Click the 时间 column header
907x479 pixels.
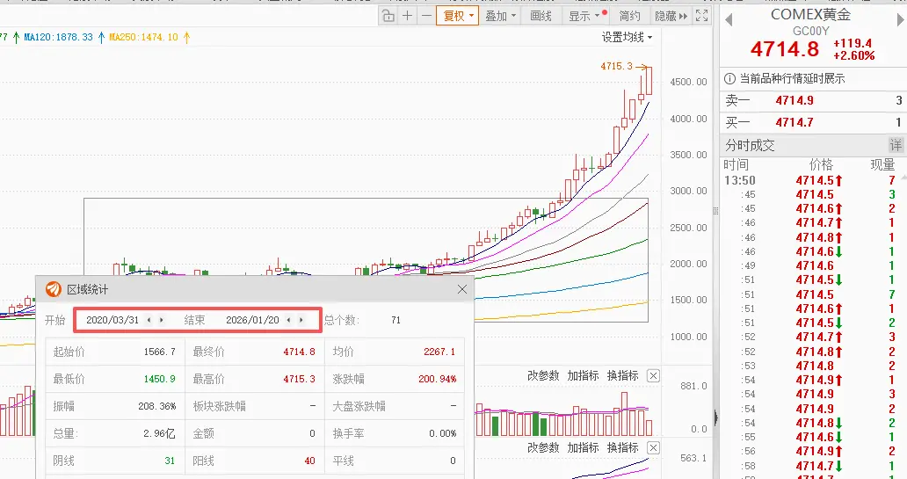pos(736,165)
